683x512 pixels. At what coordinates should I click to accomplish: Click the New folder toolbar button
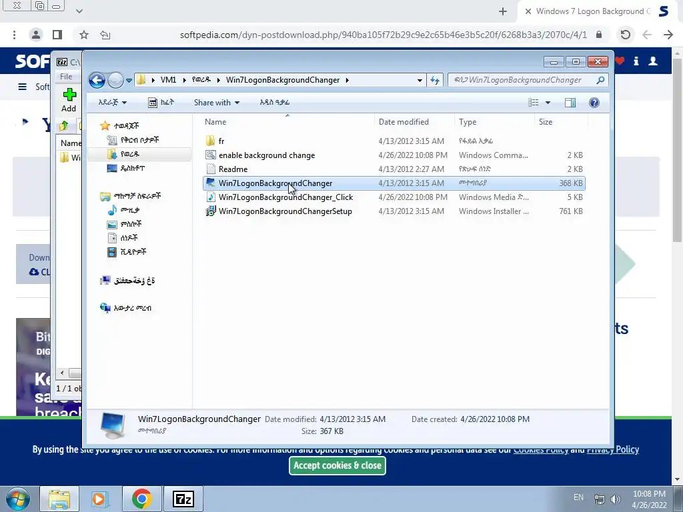[274, 103]
